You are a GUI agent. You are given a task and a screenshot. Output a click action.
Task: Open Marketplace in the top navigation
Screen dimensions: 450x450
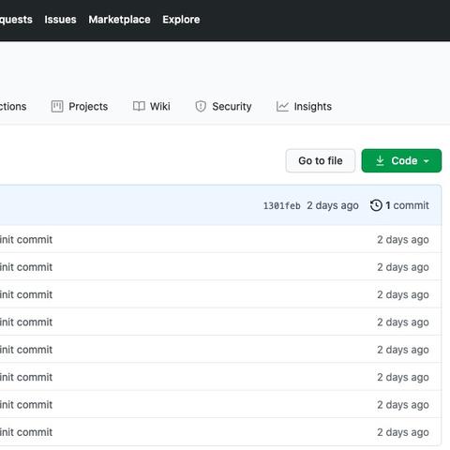119,20
